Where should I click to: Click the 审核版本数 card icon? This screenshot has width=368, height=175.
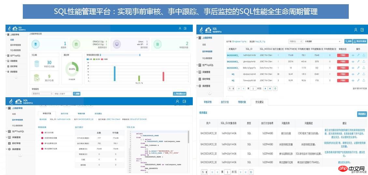tap(157, 44)
